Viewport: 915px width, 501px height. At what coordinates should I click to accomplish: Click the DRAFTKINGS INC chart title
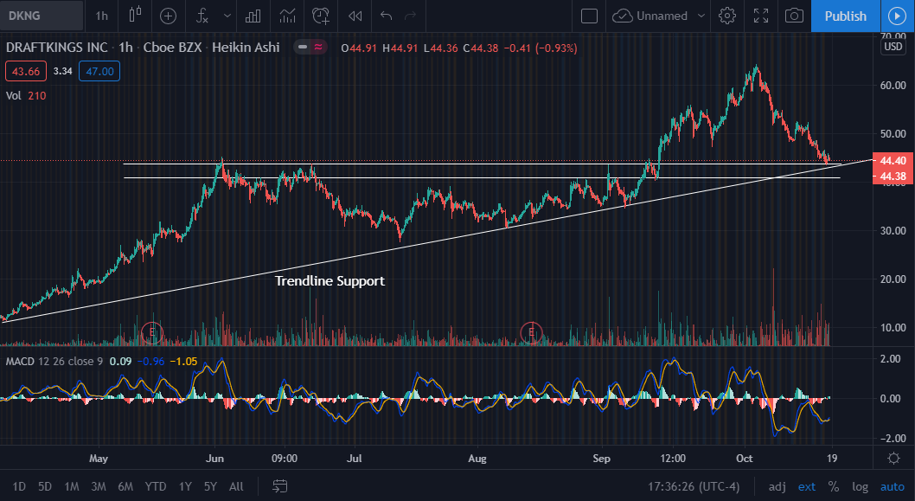[x=56, y=48]
